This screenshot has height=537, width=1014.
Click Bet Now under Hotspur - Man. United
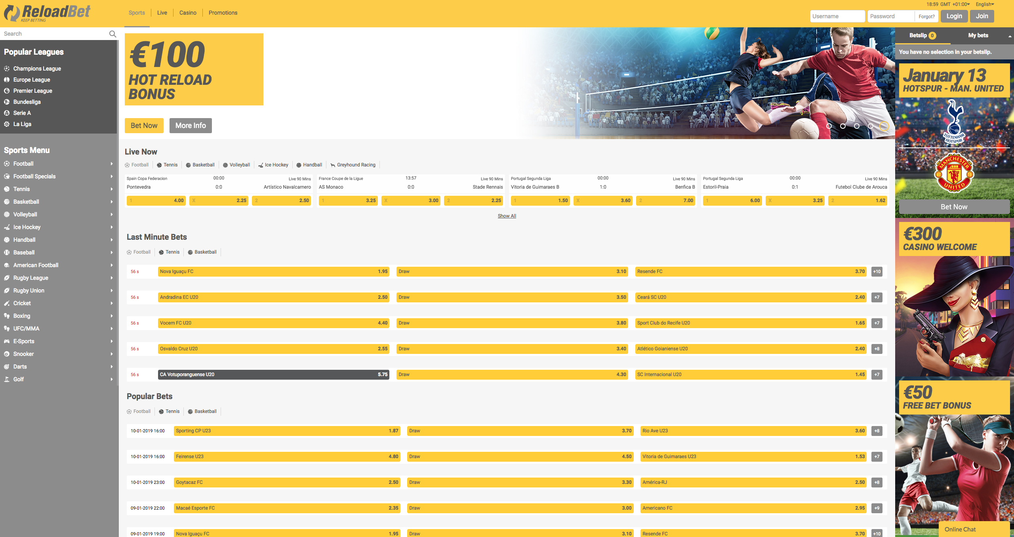[954, 207]
